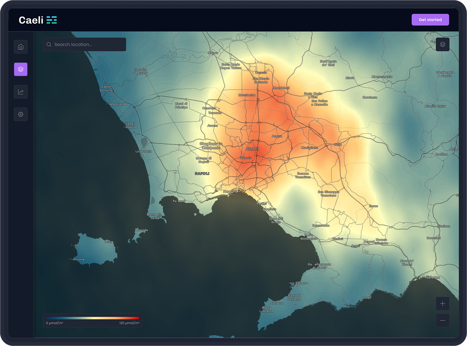Click the NAPOLI map label
Viewport: 467px width, 346px height.
[202, 173]
